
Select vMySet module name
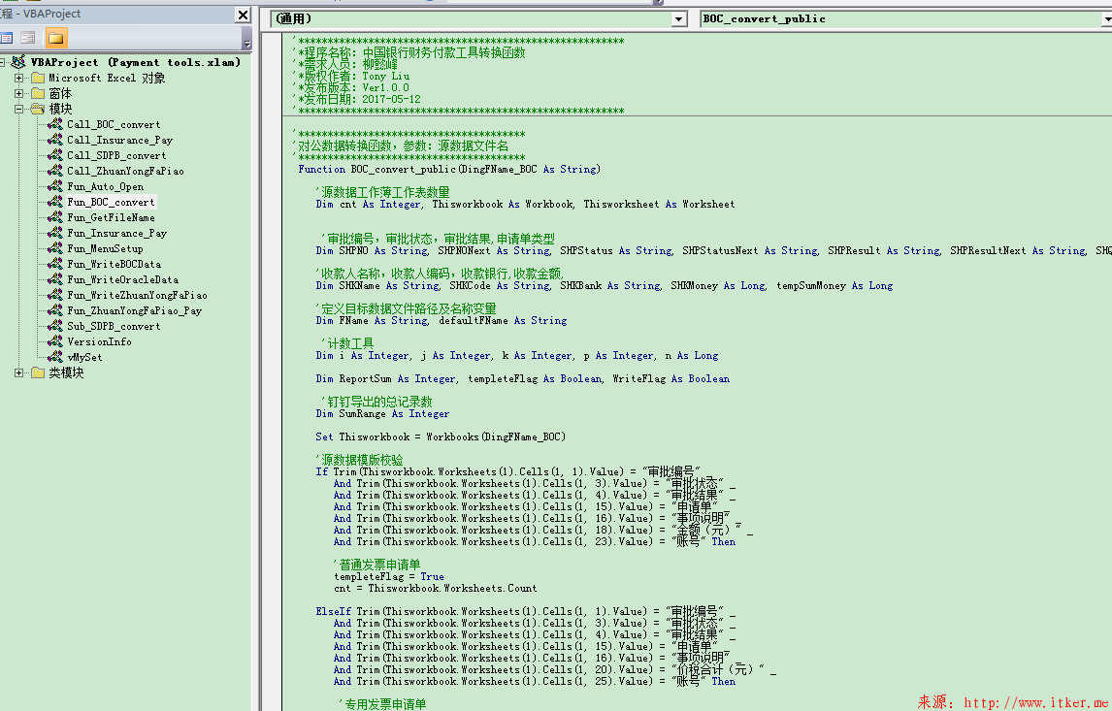click(x=84, y=358)
